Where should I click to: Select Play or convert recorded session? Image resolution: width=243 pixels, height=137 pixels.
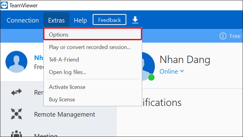coord(90,47)
